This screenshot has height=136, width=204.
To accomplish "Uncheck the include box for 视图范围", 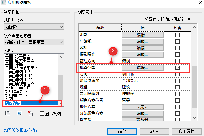I will 177,68.
